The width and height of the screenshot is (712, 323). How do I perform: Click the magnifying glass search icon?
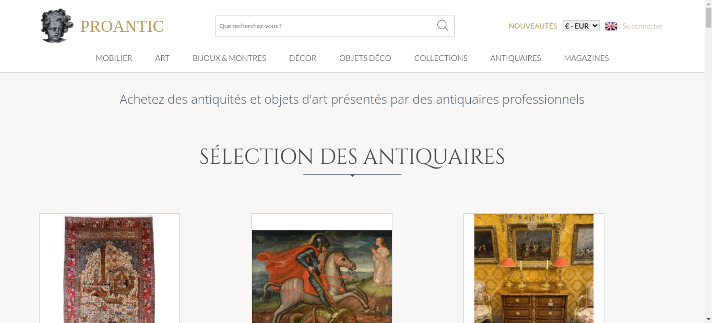click(x=443, y=26)
